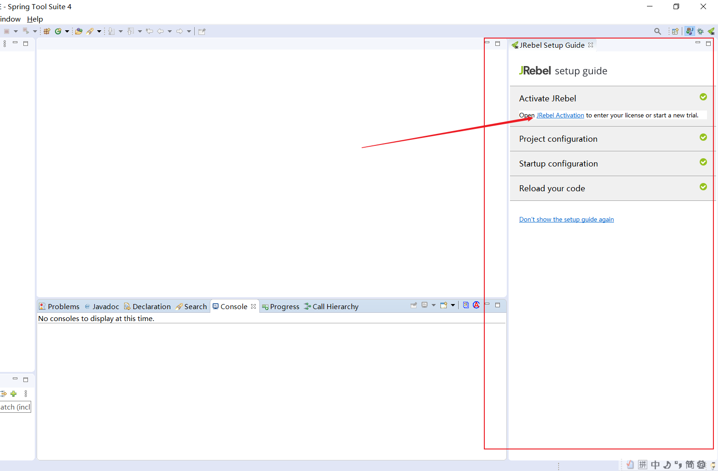
Task: Expand the Open Console dropdown arrow
Action: coord(453,305)
